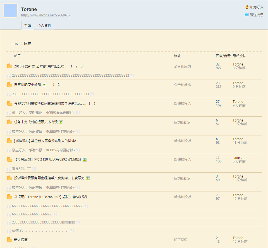Switch to the 个人资料 tab
This screenshot has width=268, height=248.
44,25
